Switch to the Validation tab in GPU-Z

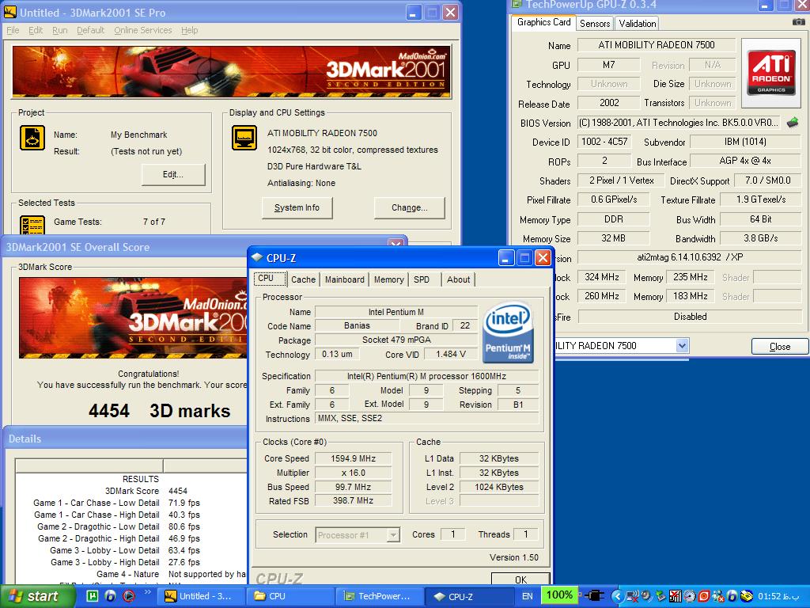(x=638, y=23)
